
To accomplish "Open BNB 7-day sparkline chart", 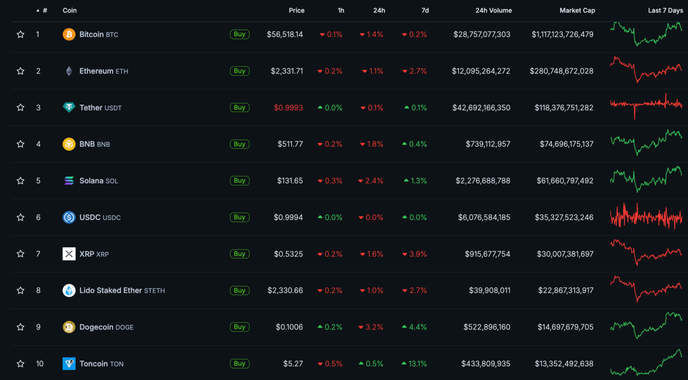I will point(646,143).
